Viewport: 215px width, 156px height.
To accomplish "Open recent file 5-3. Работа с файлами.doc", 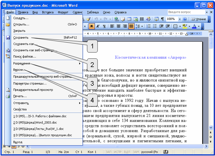I will pos(44,116).
